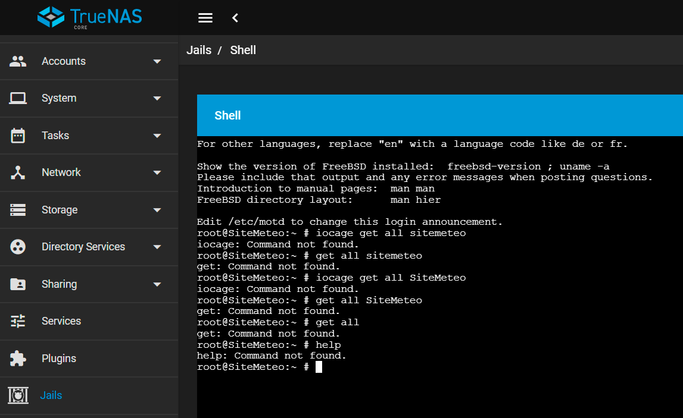
Task: Click the 'For other languages' line
Action: (413, 144)
